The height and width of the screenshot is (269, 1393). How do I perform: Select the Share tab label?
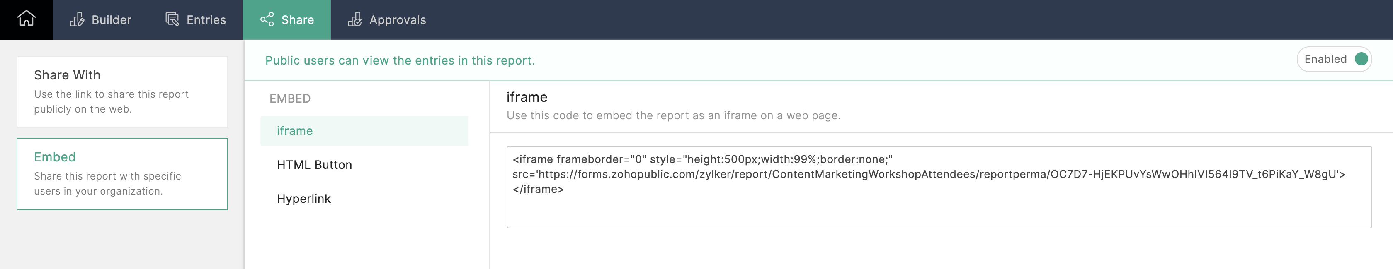(x=297, y=20)
